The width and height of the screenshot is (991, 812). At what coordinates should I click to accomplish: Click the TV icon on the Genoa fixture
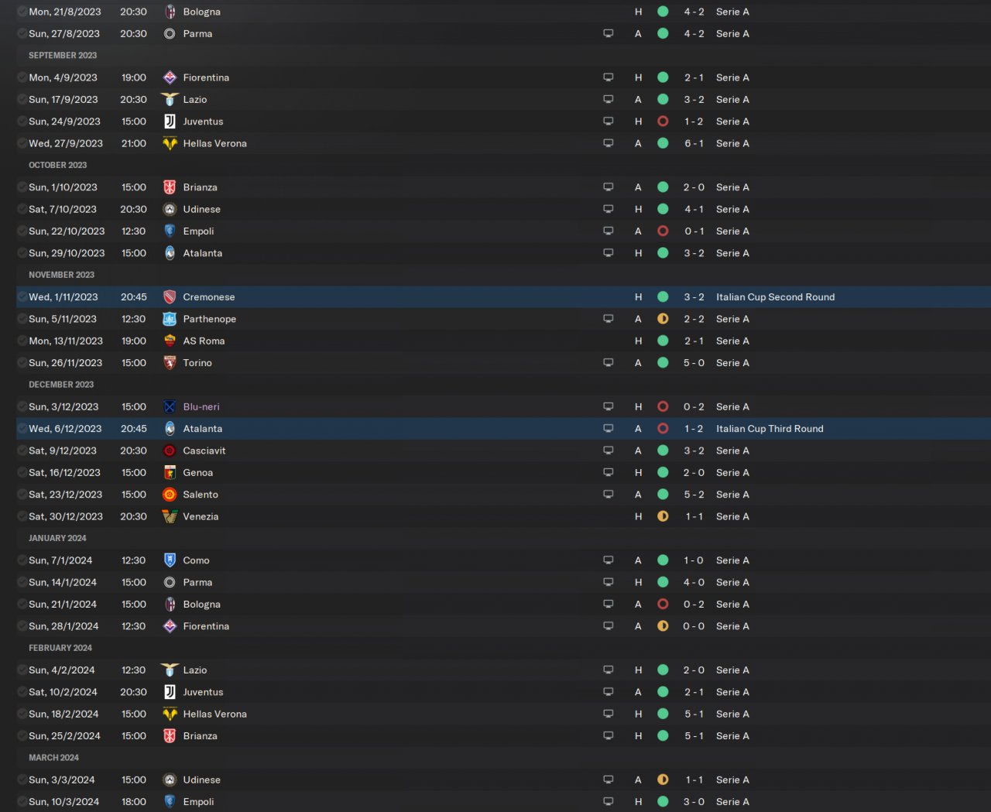609,473
